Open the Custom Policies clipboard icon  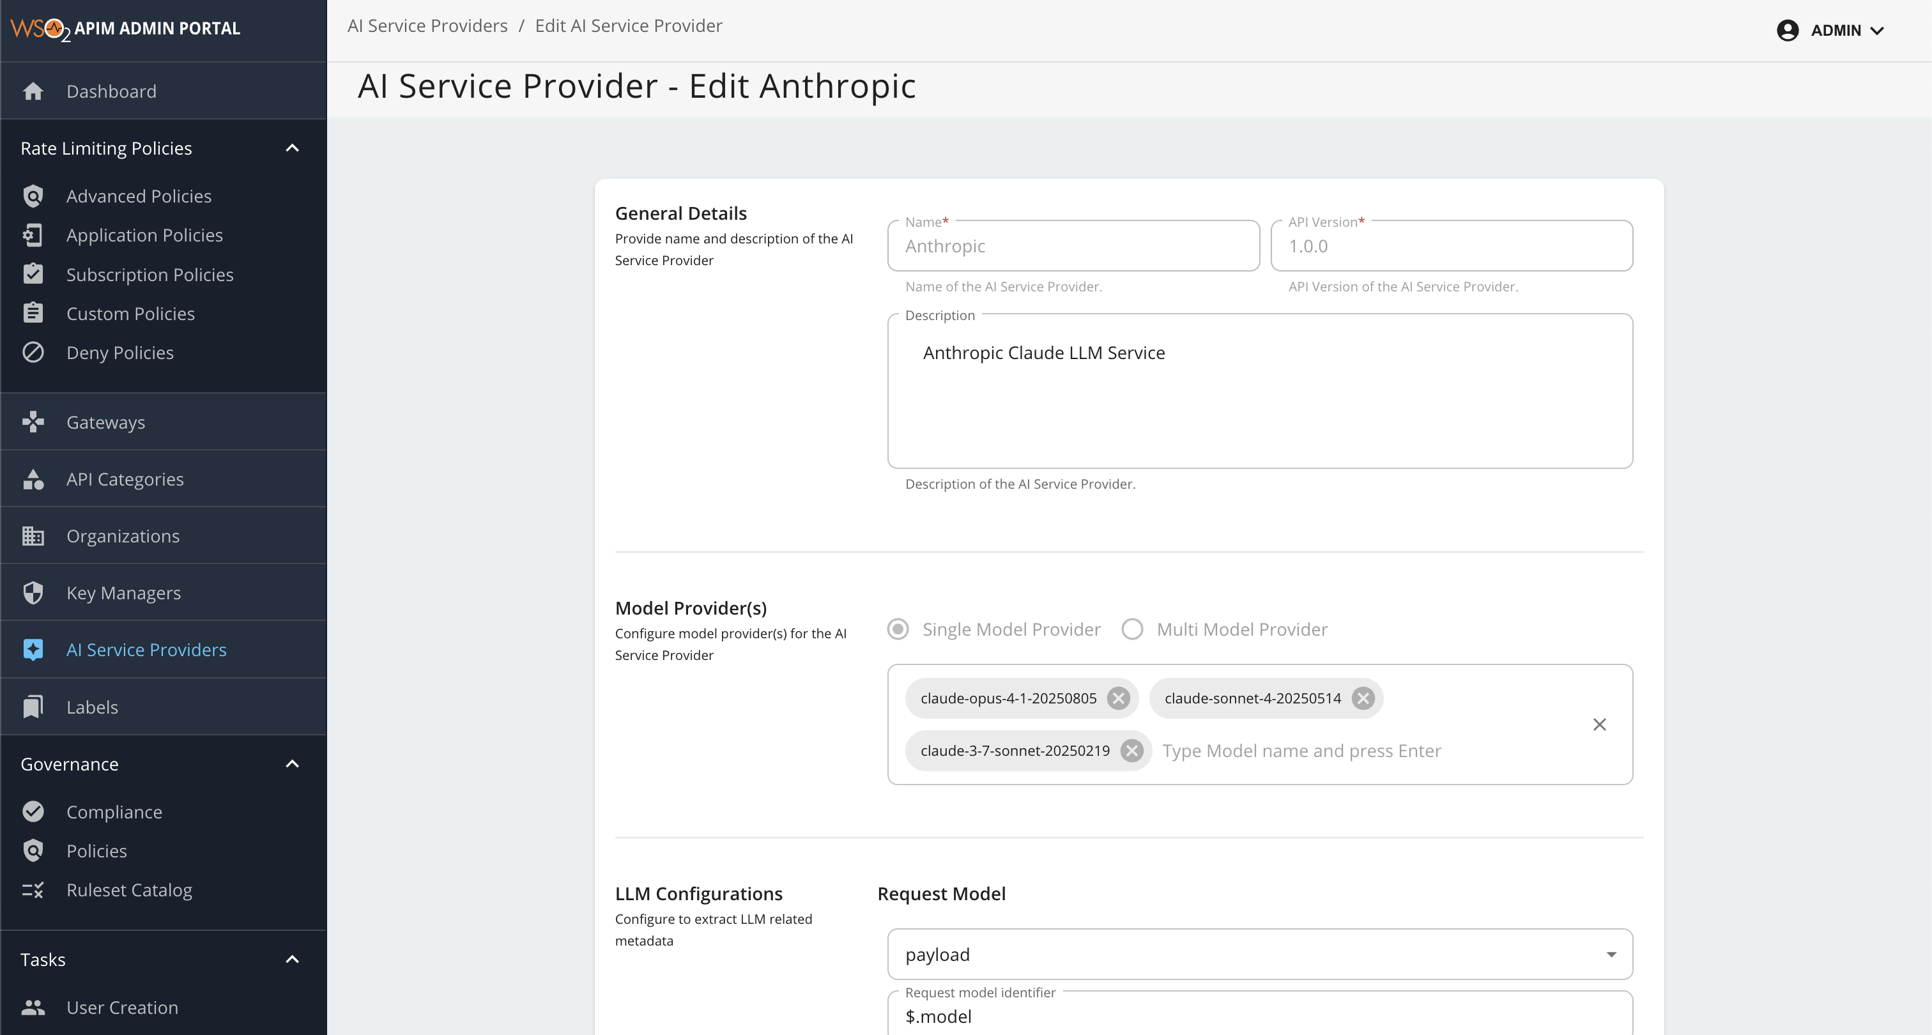pos(34,313)
